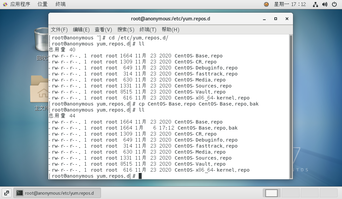Click CentOS-Base.repo in the first listing
342x199 pixels.
click(x=199, y=56)
